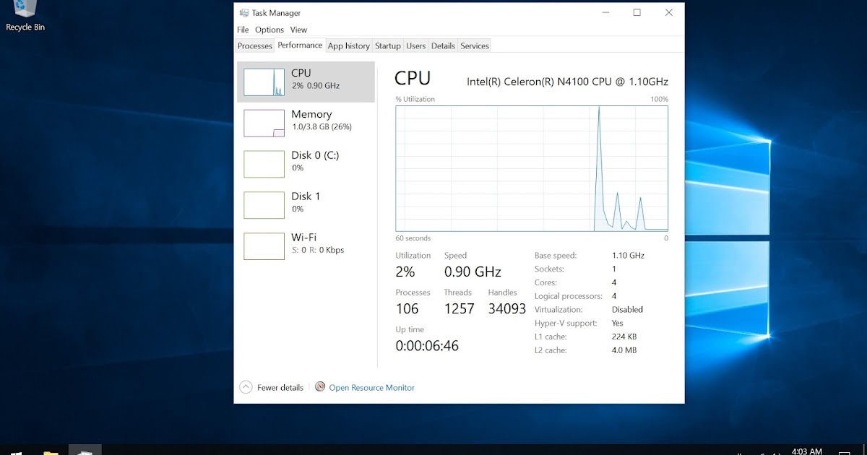This screenshot has height=455, width=867.
Task: Click the memory usage 1.0/3.8 GB text
Action: coord(322,126)
